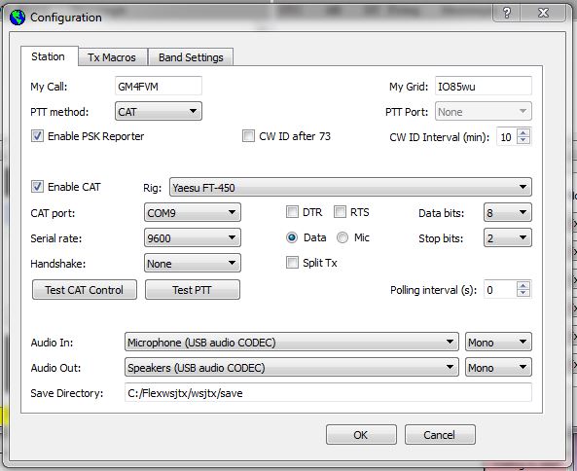
Task: Open the CAT port dropdown
Action: (192, 212)
